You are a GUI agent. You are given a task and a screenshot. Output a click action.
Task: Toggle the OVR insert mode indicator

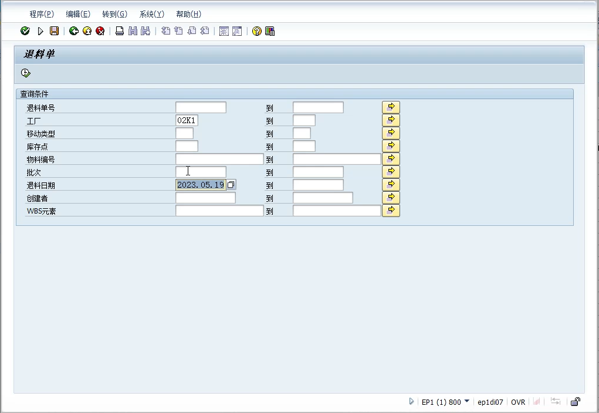[518, 402]
